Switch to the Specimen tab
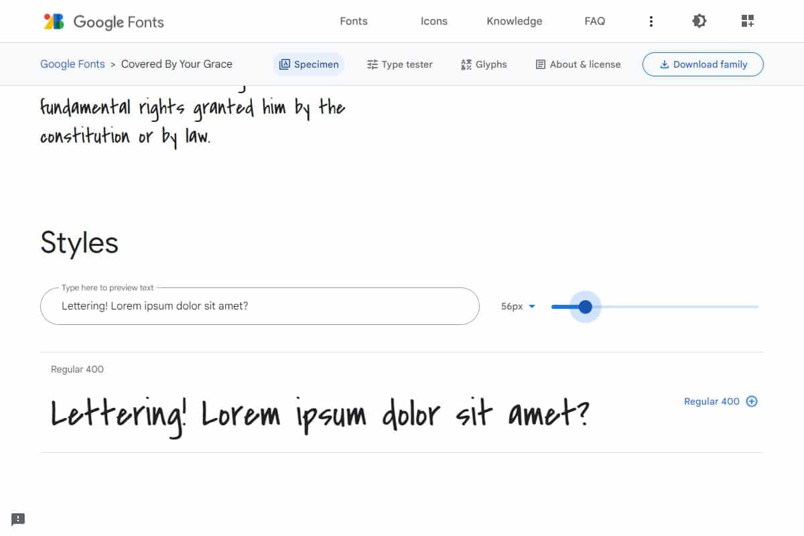 tap(309, 64)
